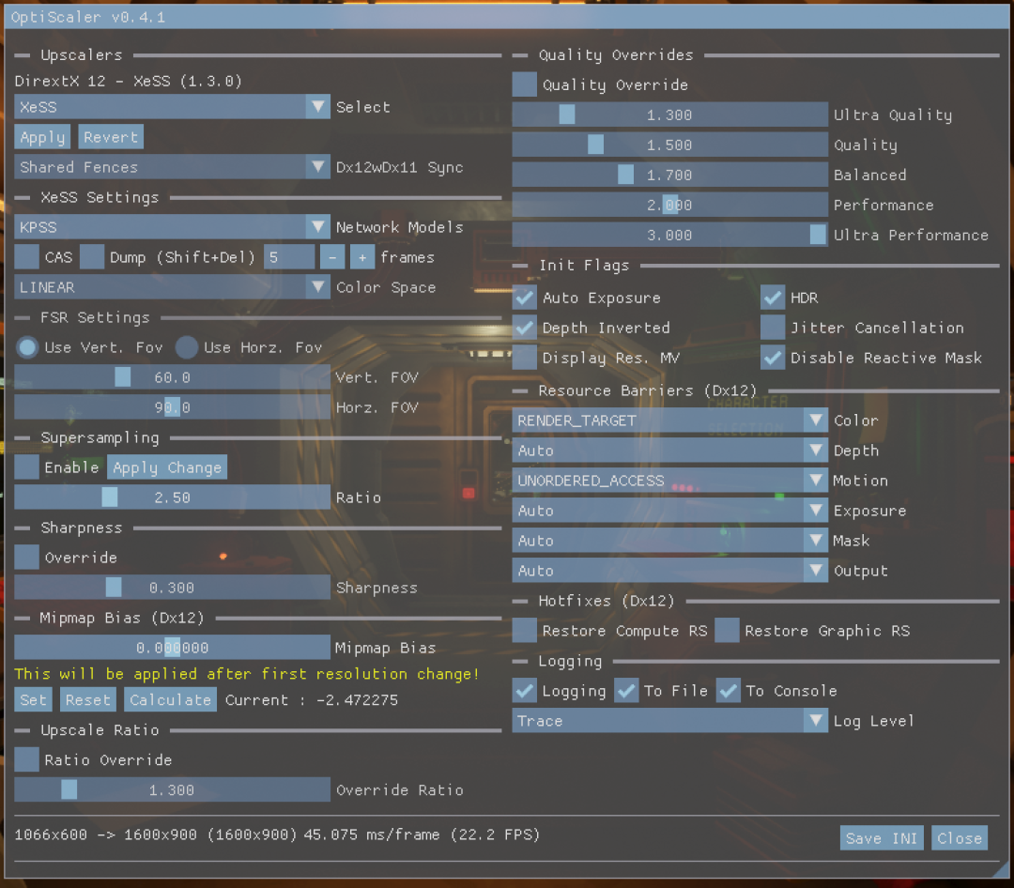This screenshot has height=888, width=1014.
Task: Click the 'Current : -2.472275' mipmap text
Action: (x=312, y=700)
